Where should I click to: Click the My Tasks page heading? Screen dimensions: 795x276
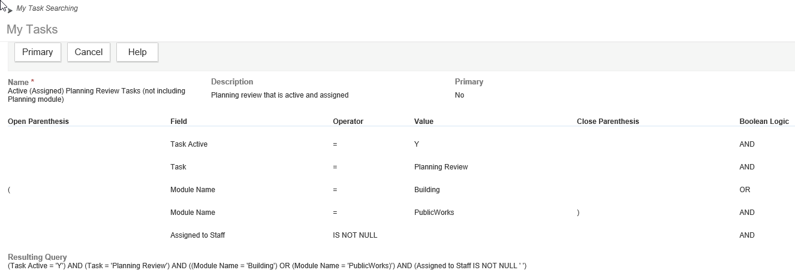coord(32,29)
